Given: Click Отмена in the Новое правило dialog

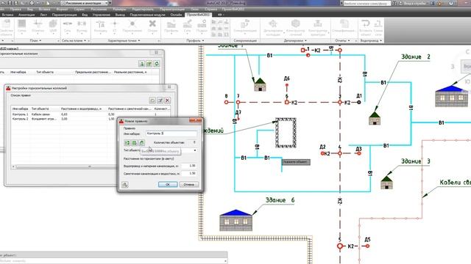Looking at the screenshot, I should (x=188, y=184).
